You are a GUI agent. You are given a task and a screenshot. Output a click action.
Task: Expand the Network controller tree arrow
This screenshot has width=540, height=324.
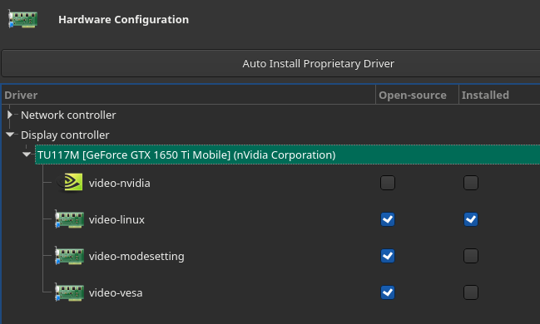point(10,115)
